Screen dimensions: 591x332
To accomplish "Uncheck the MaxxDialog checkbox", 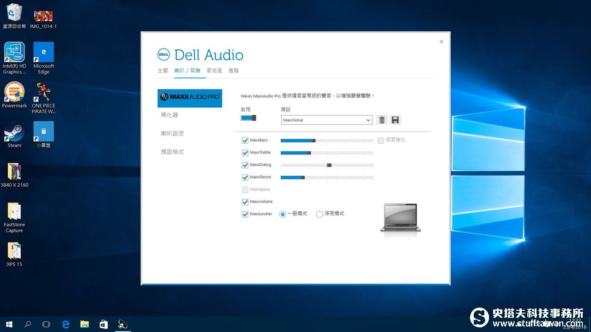I will tap(245, 165).
